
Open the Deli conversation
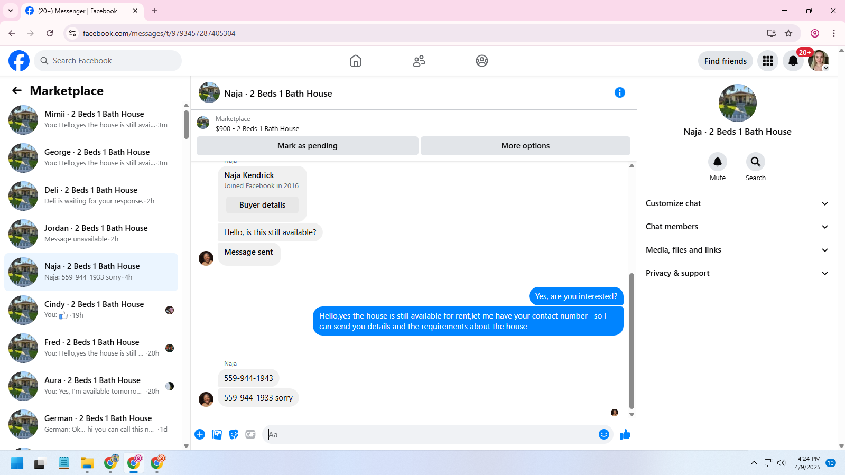point(91,196)
